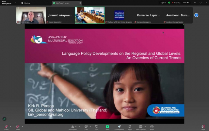The width and height of the screenshot is (209, 131).
Task: Open the Apps menu in toolbar
Action: [x=130, y=127]
